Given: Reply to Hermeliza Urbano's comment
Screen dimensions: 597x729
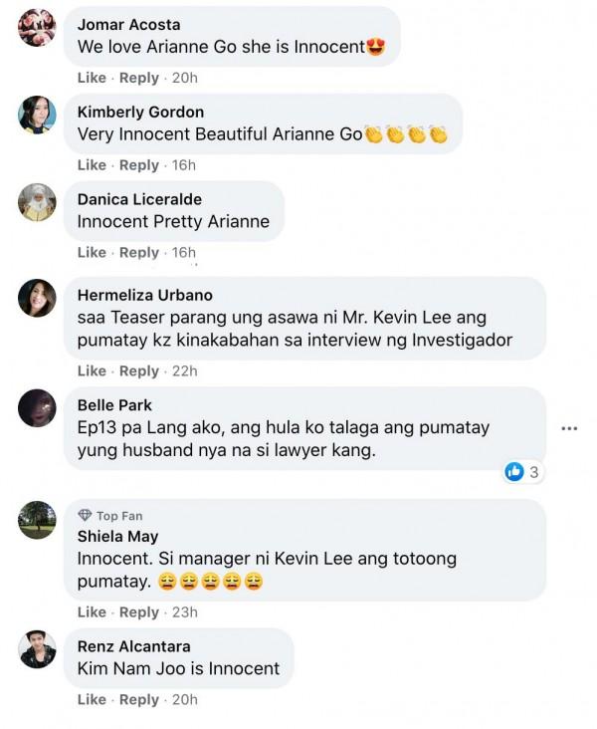Looking at the screenshot, I should (139, 371).
